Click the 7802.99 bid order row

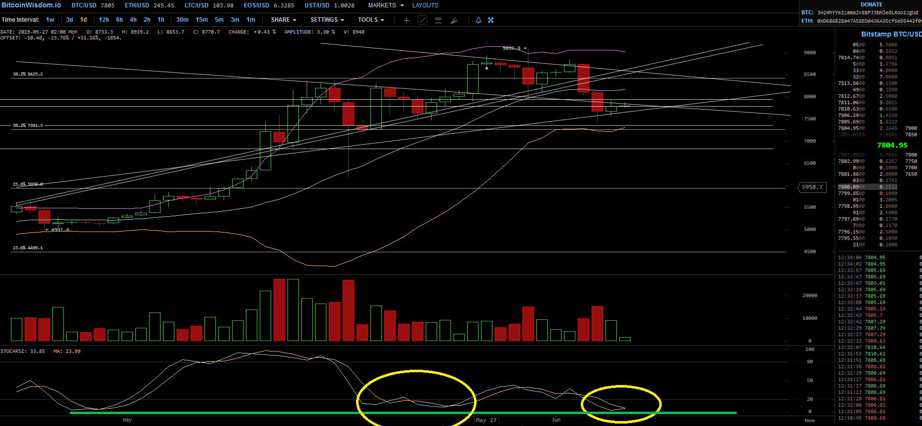point(868,161)
